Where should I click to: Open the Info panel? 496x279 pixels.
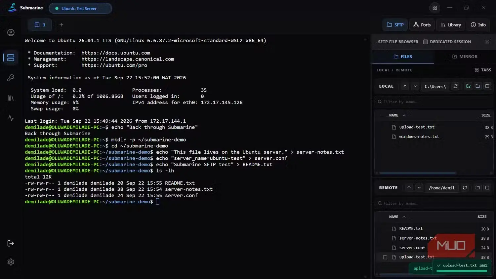pos(478,25)
